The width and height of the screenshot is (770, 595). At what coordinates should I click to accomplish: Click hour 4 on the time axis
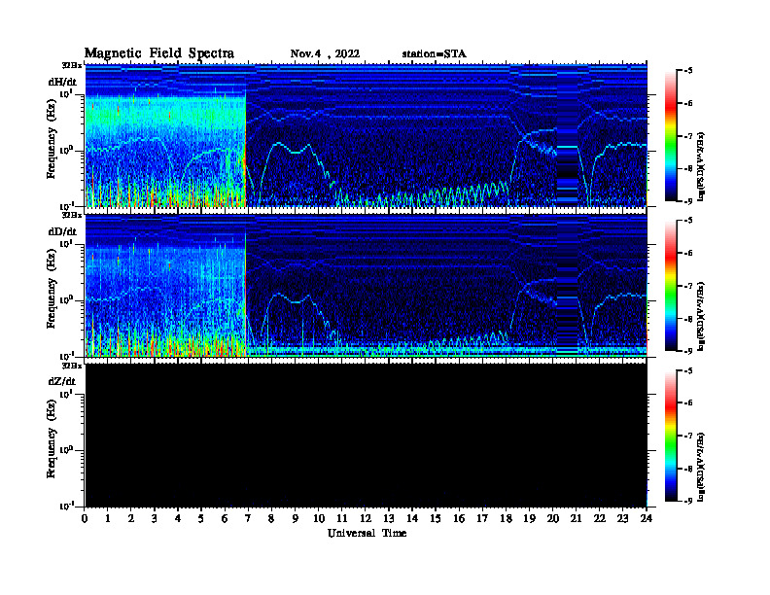click(178, 518)
